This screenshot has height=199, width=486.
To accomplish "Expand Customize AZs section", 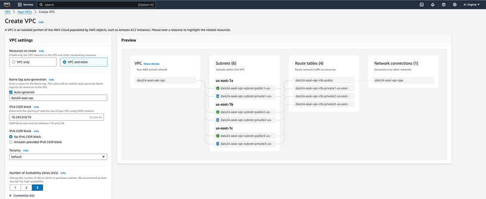I will 22,196.
